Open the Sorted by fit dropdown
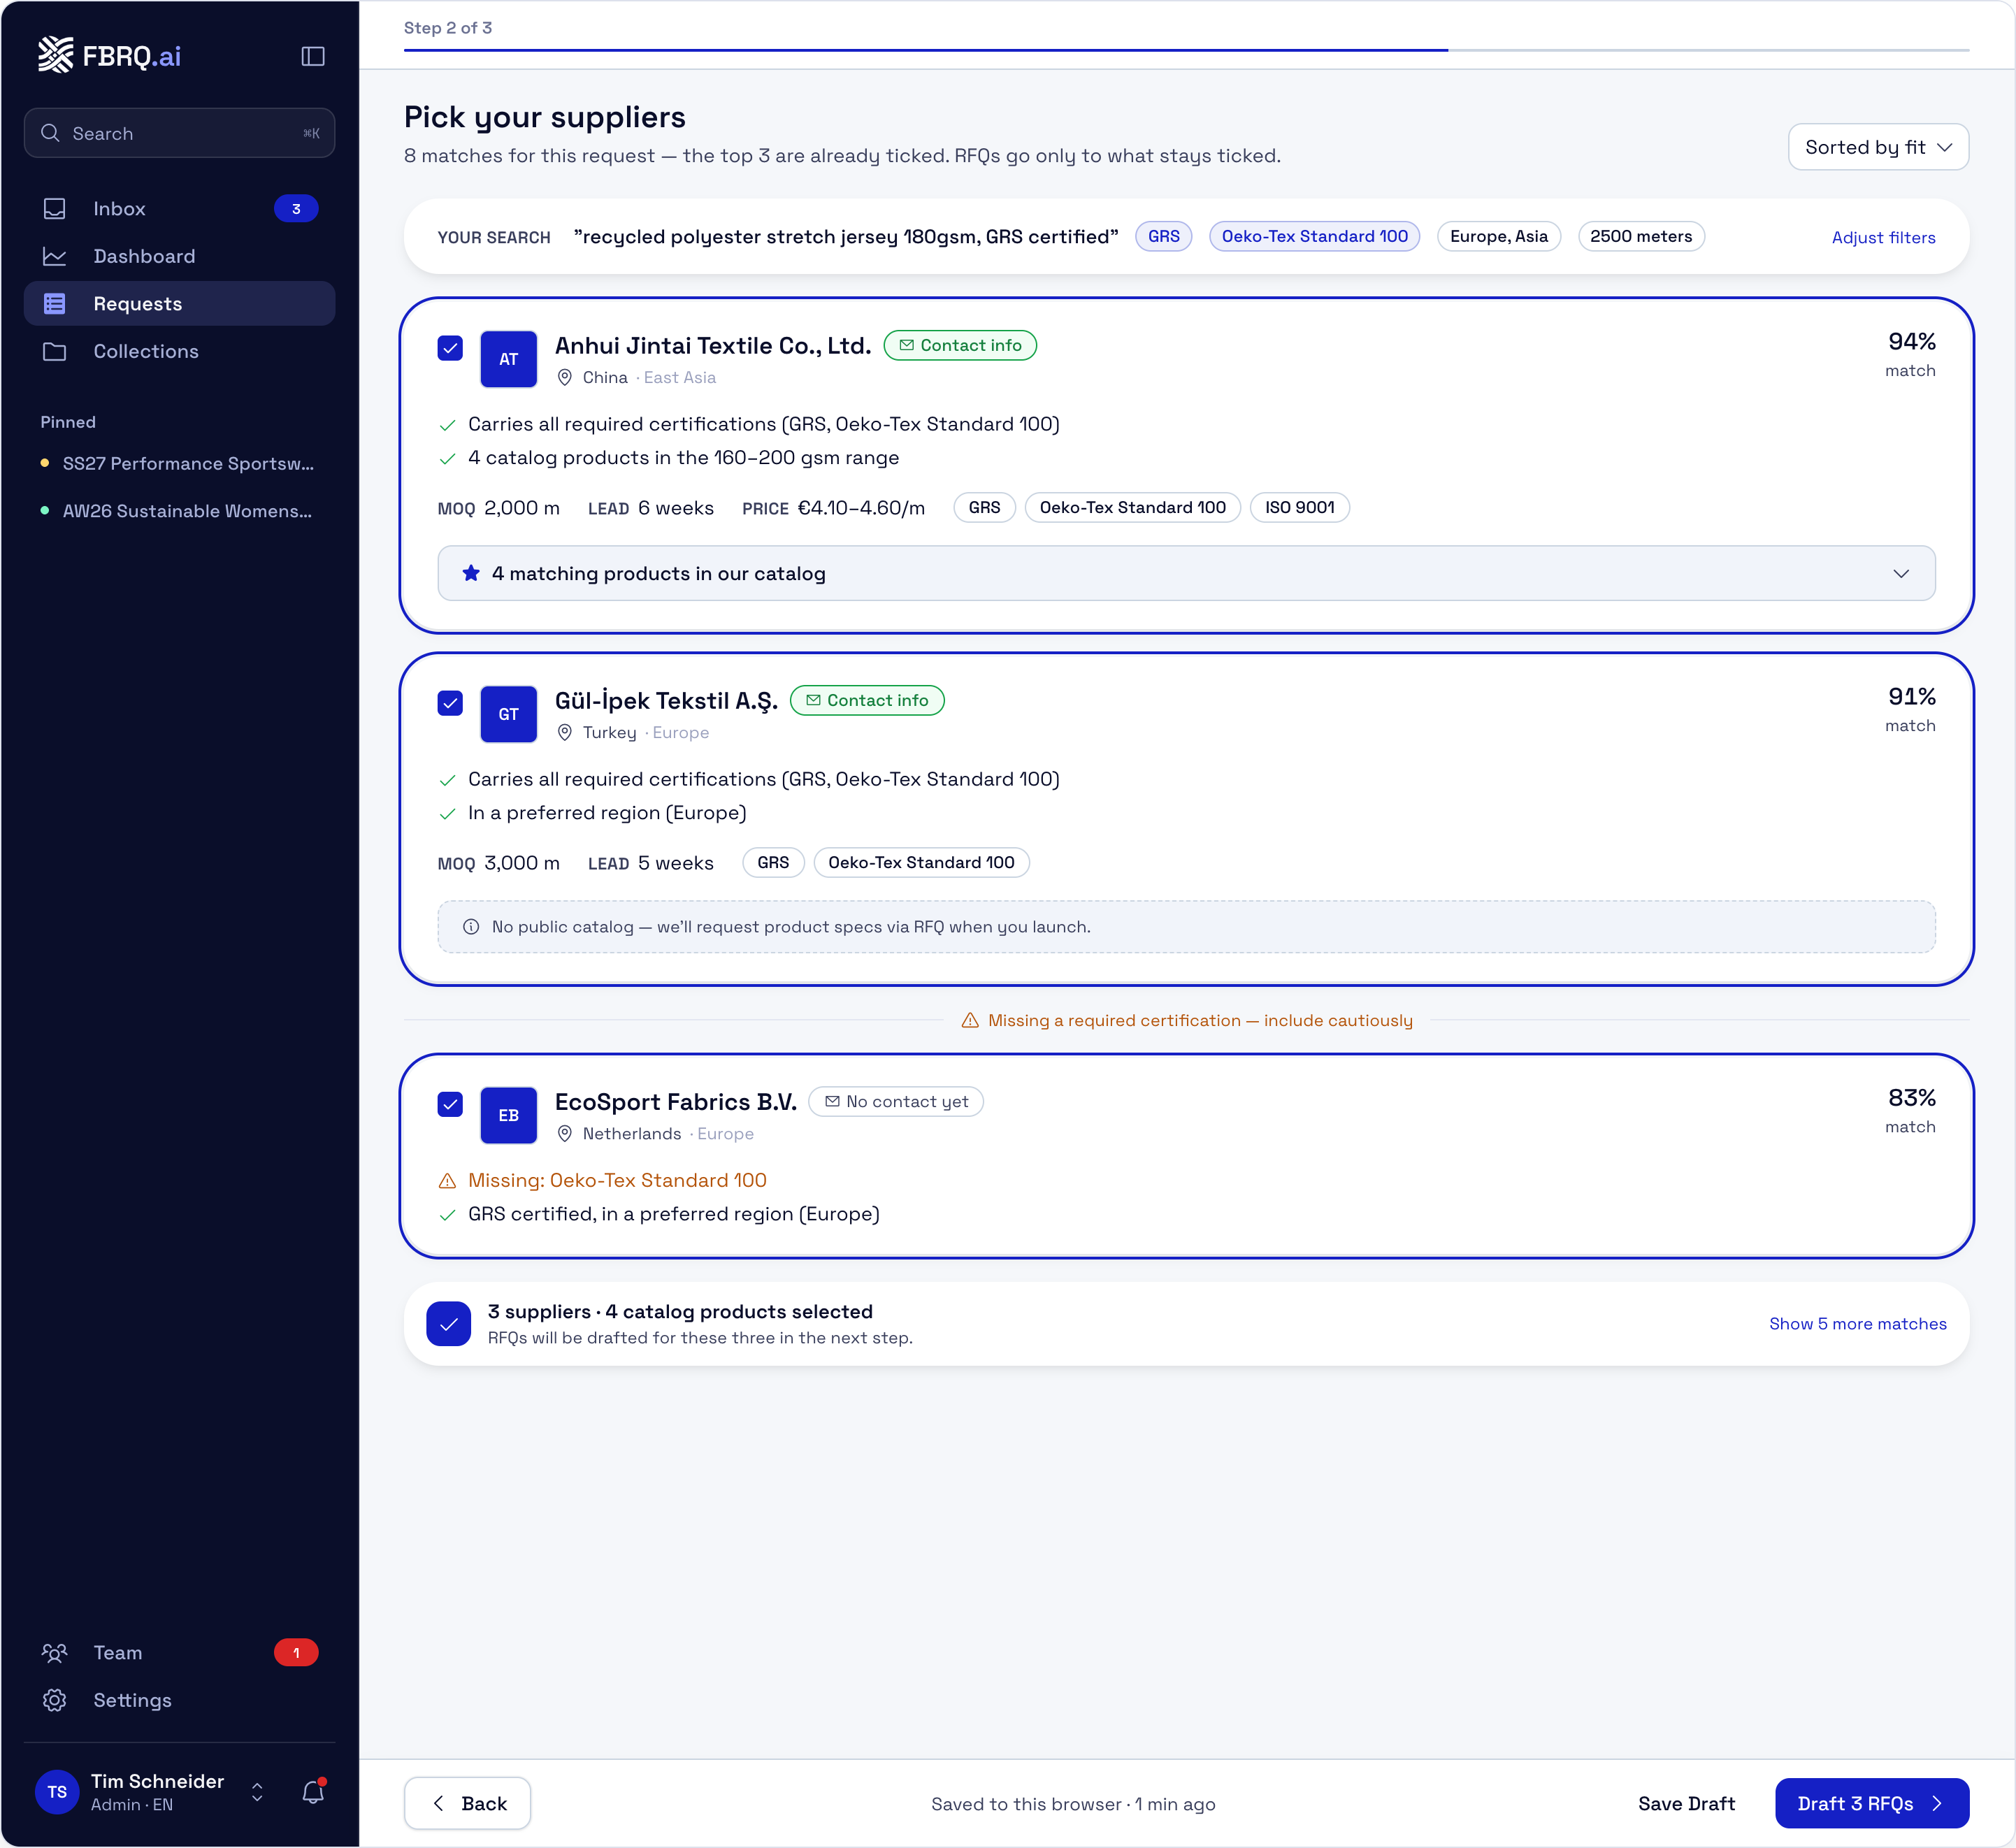This screenshot has height=1848, width=2016. tap(1878, 147)
